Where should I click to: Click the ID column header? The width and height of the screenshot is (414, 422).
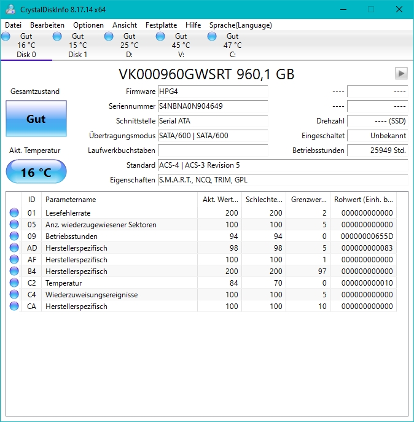click(31, 200)
